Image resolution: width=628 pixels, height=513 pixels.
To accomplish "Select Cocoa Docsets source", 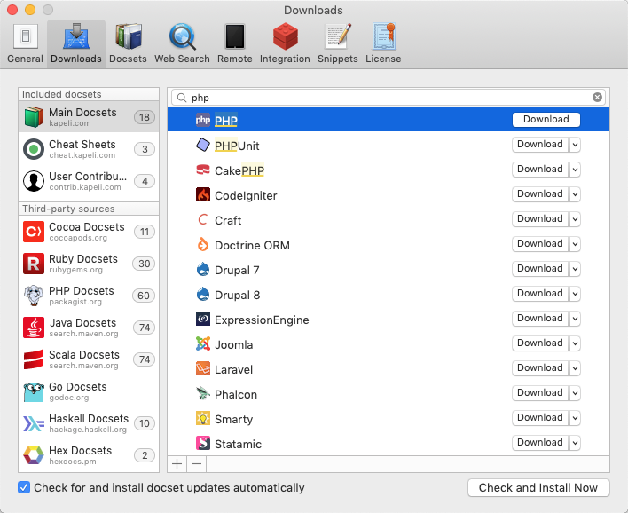I will (89, 232).
